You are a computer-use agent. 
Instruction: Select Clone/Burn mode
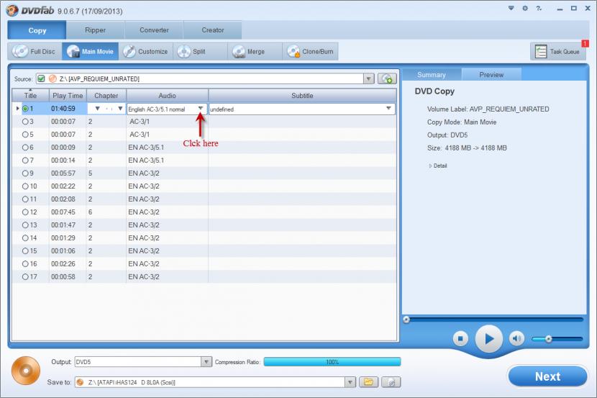(310, 51)
